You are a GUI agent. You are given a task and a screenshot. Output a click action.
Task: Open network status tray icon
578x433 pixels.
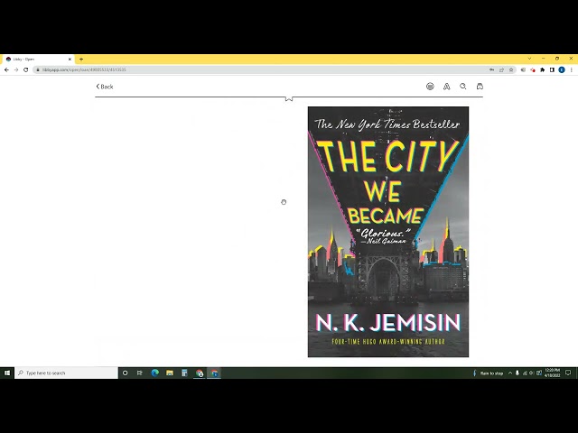point(525,373)
